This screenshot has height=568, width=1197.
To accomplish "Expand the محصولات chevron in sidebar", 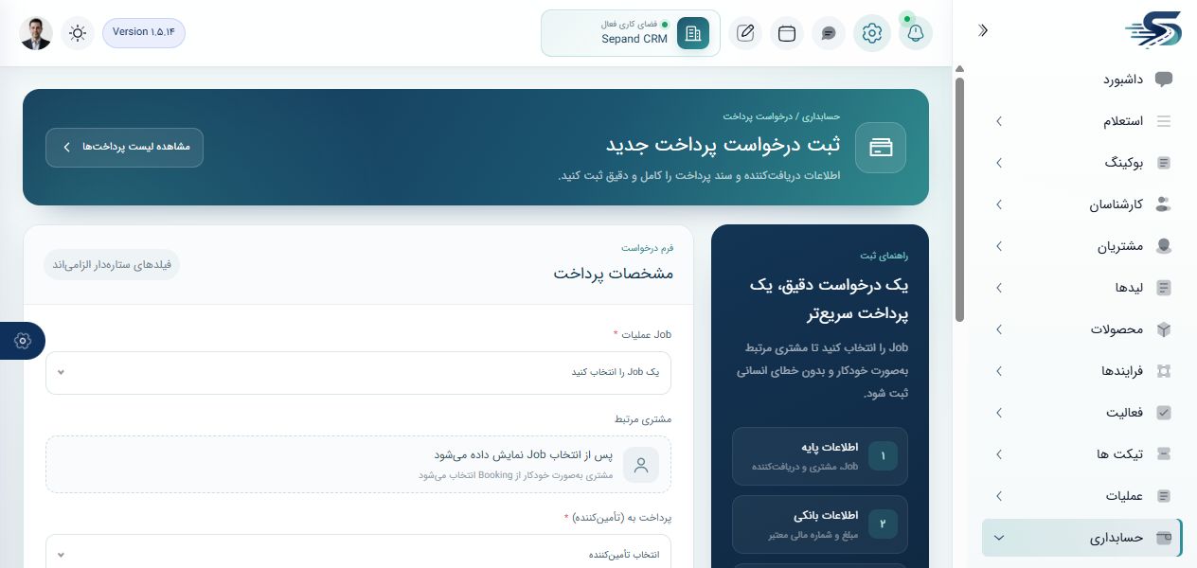I will point(998,329).
